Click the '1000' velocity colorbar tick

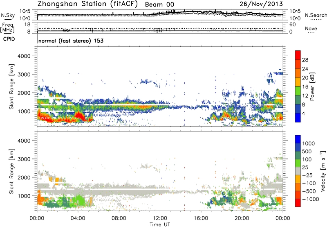[309, 143]
